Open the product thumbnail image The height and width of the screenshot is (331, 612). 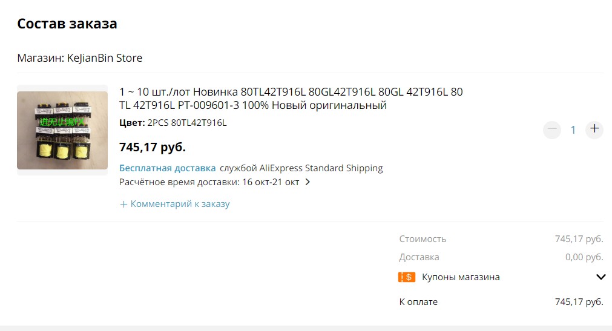[62, 130]
